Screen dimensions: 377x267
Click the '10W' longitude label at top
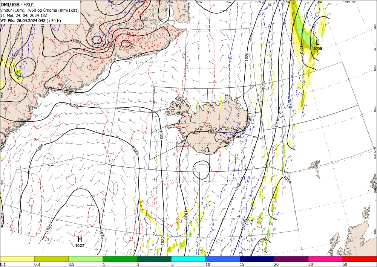258,2
